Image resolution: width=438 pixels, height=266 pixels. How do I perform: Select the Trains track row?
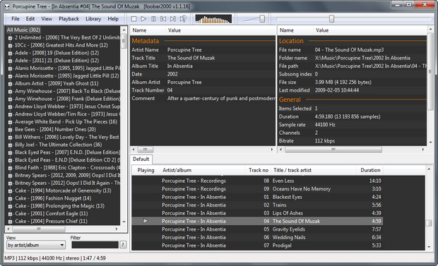click(257, 205)
